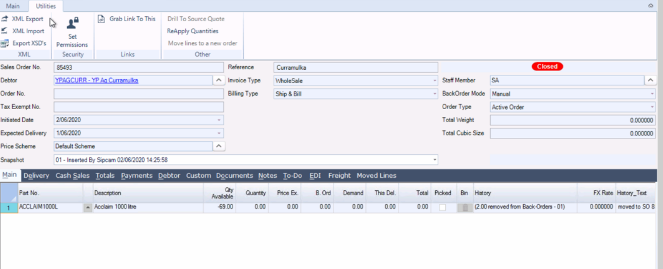Expand the Snapshot dropdown list
Screen dimensions: 663x269
435,160
